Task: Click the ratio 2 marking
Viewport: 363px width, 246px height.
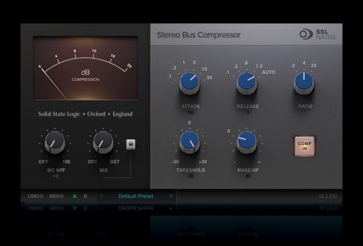Action: [x=293, y=66]
